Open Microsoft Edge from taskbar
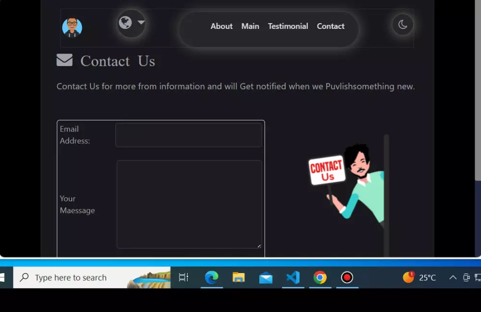 click(212, 278)
